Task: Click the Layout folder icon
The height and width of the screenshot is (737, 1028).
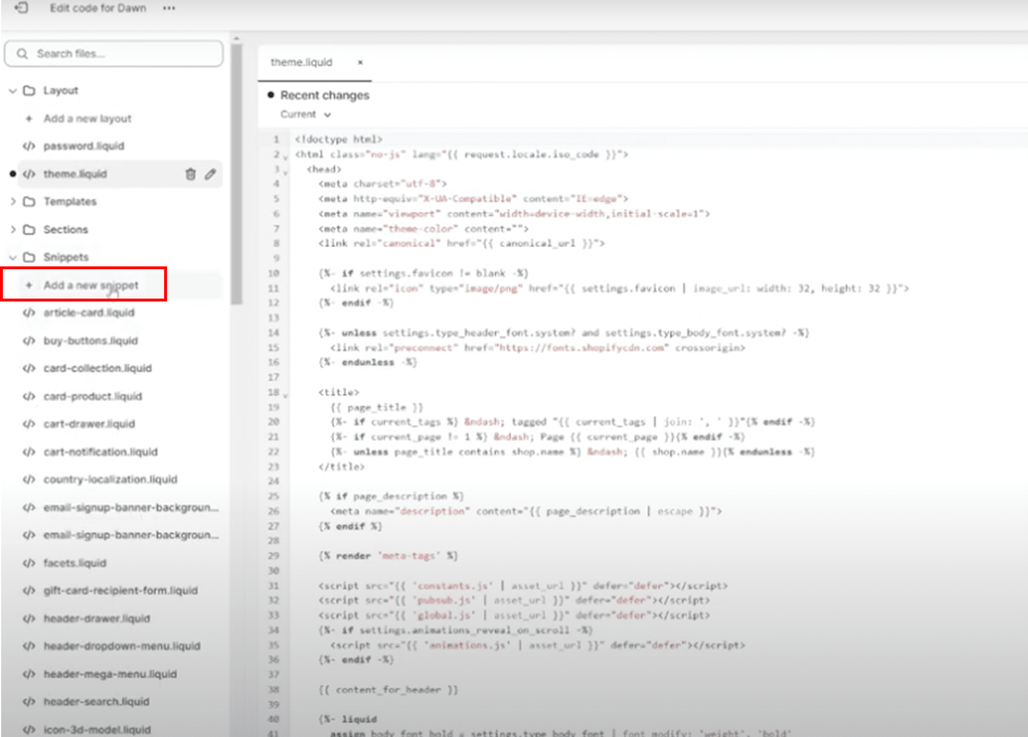Action: point(29,91)
